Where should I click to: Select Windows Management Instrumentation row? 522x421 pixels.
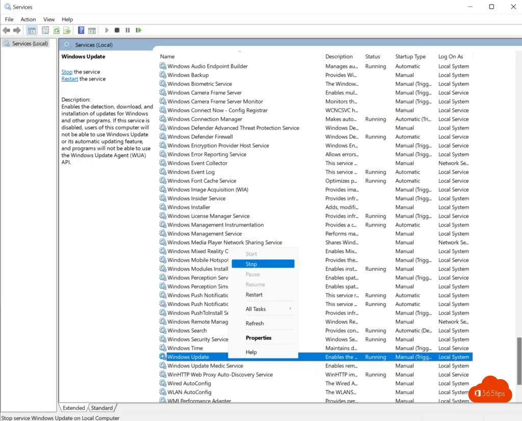315,225
